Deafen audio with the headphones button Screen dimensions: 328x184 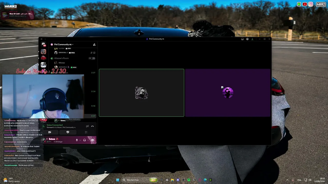coord(85,140)
